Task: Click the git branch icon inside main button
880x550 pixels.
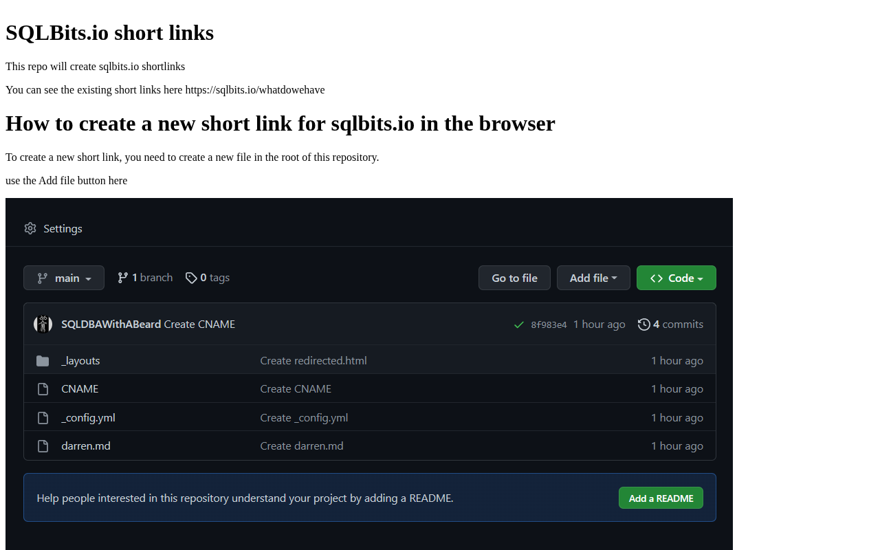Action: [43, 278]
